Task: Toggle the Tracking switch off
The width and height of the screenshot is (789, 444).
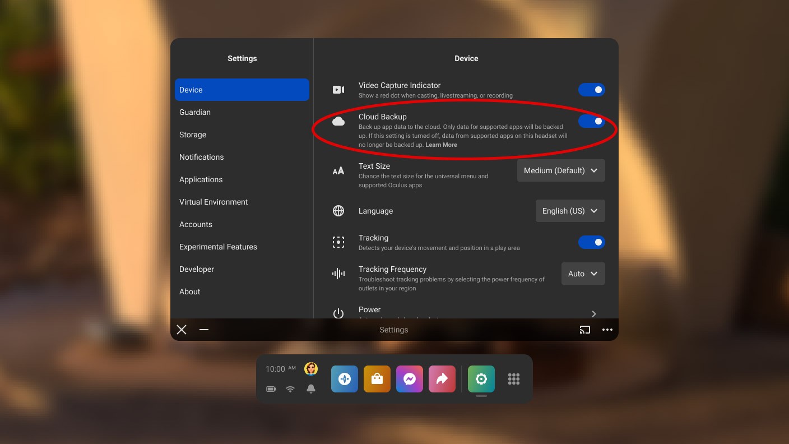Action: coord(591,242)
